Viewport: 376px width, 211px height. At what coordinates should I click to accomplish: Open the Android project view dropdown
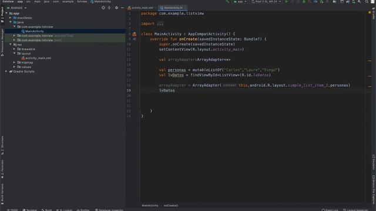[x=17, y=8]
